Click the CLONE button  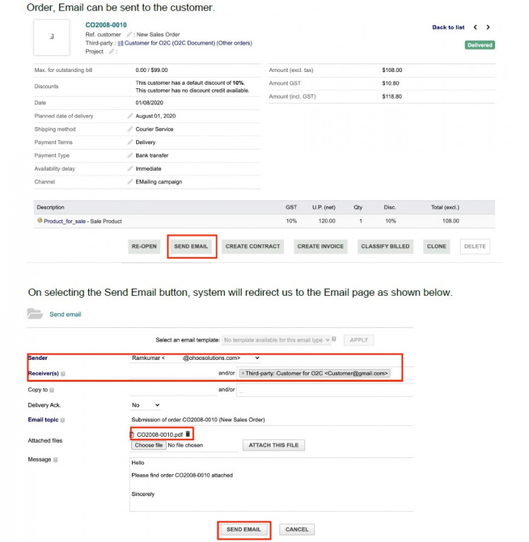(x=436, y=246)
